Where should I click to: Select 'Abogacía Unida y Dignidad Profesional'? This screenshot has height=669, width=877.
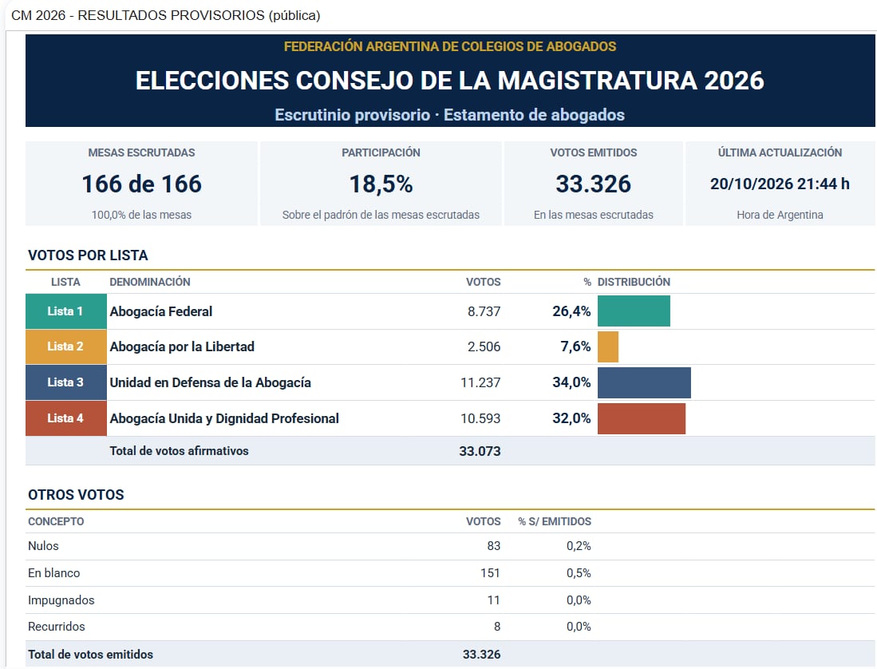224,418
